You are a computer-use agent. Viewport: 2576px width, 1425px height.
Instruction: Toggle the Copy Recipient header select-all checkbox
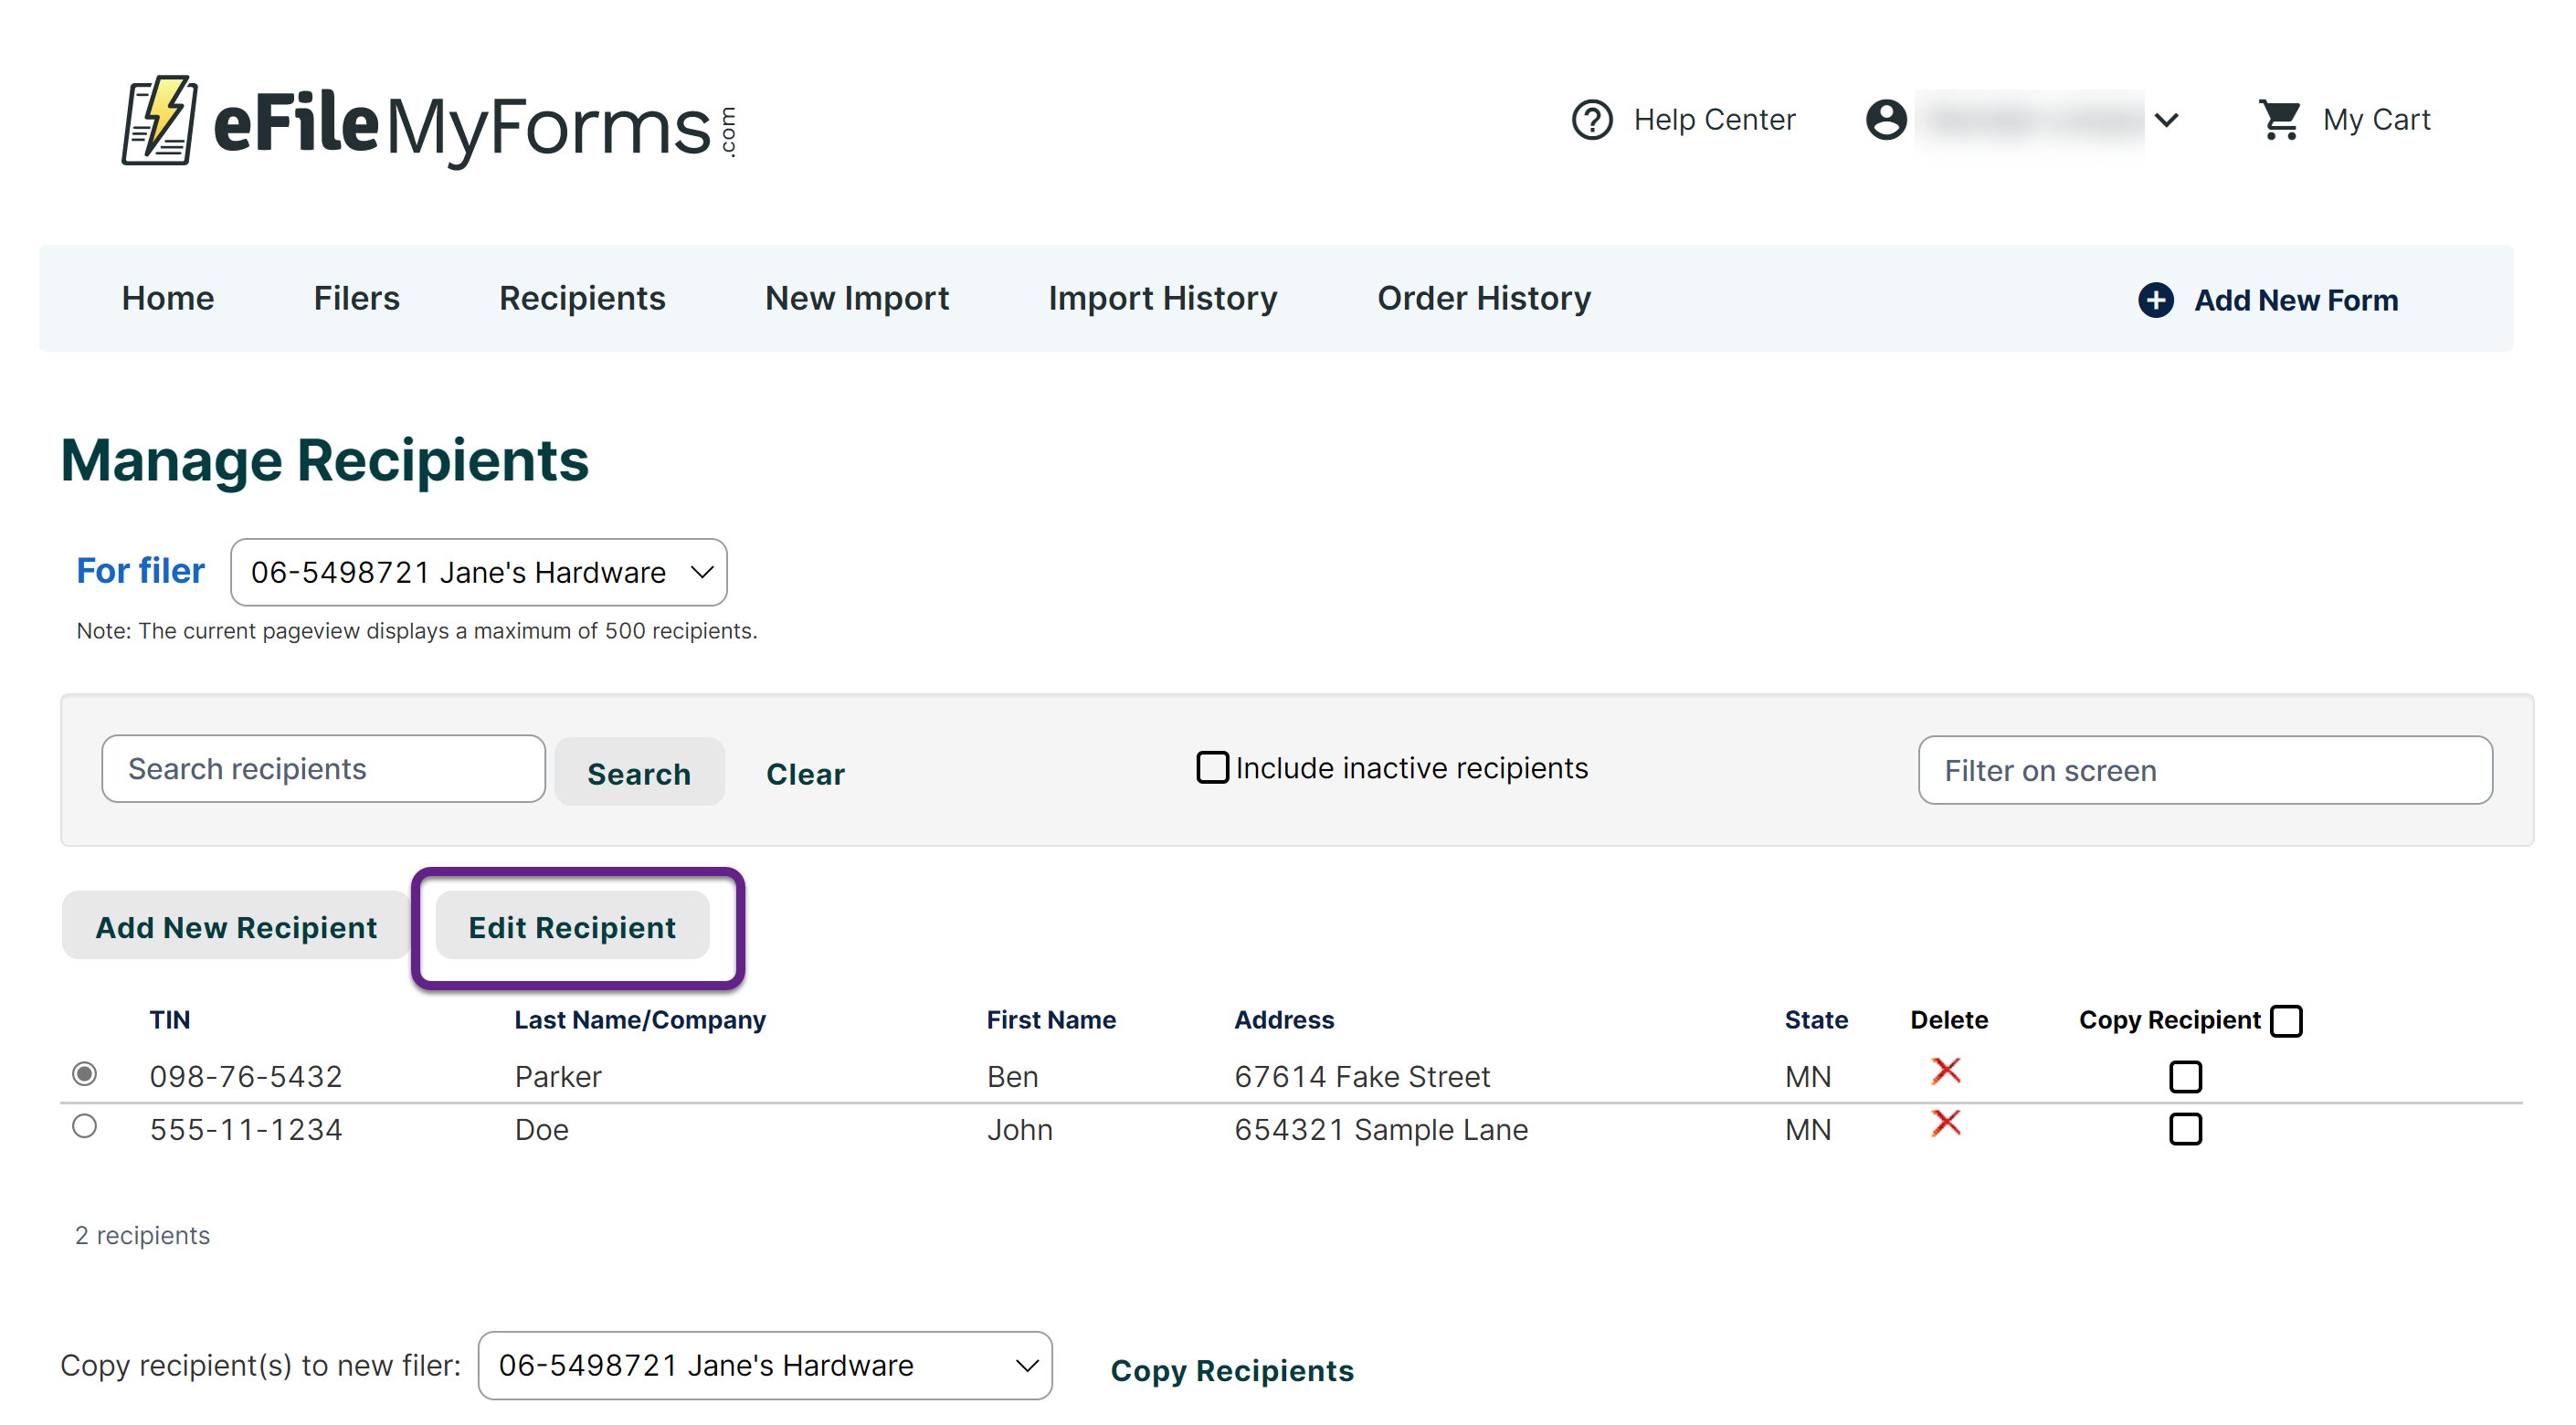2286,1020
